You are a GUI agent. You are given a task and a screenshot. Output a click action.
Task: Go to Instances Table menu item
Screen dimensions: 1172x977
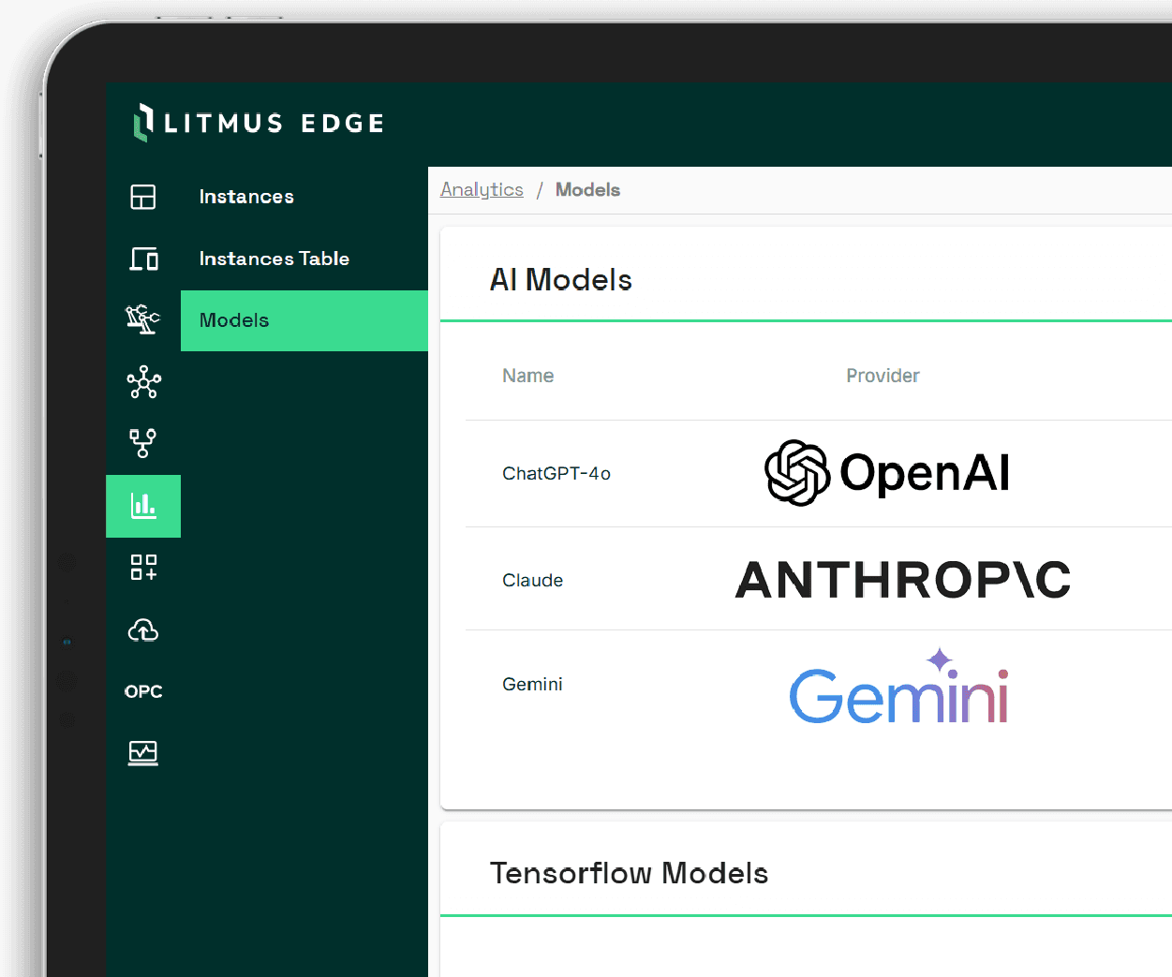pos(274,259)
